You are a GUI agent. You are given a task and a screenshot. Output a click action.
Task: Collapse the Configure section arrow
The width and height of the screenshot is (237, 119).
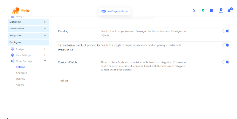click(x=45, y=42)
